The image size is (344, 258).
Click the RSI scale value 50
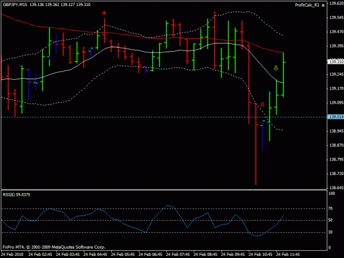(x=330, y=220)
